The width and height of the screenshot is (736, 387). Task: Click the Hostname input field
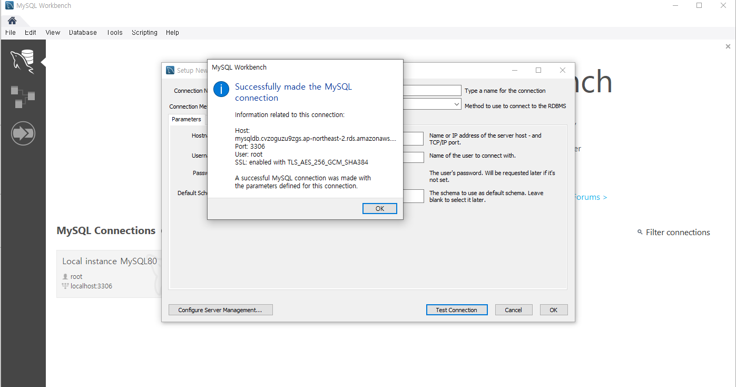pyautogui.click(x=413, y=139)
